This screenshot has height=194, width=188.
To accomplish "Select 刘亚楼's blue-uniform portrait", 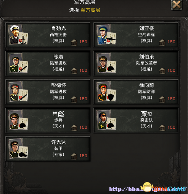I will tap(103, 35).
